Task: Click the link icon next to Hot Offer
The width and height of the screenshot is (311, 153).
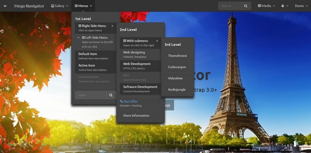Action: (x=121, y=101)
